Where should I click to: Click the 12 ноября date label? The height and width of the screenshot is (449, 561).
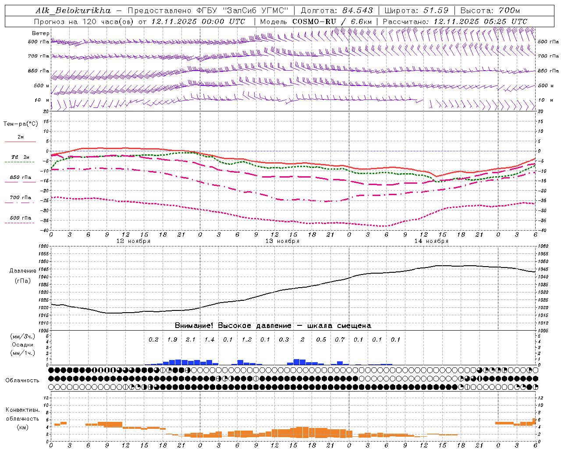click(133, 241)
